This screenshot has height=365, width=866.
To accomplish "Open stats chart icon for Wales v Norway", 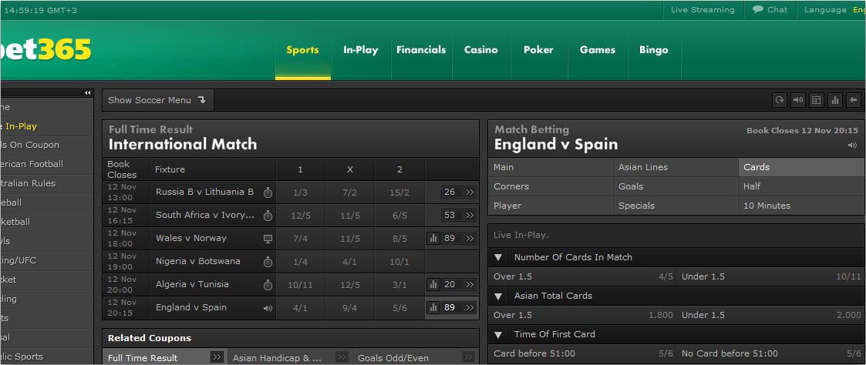I will tap(433, 238).
